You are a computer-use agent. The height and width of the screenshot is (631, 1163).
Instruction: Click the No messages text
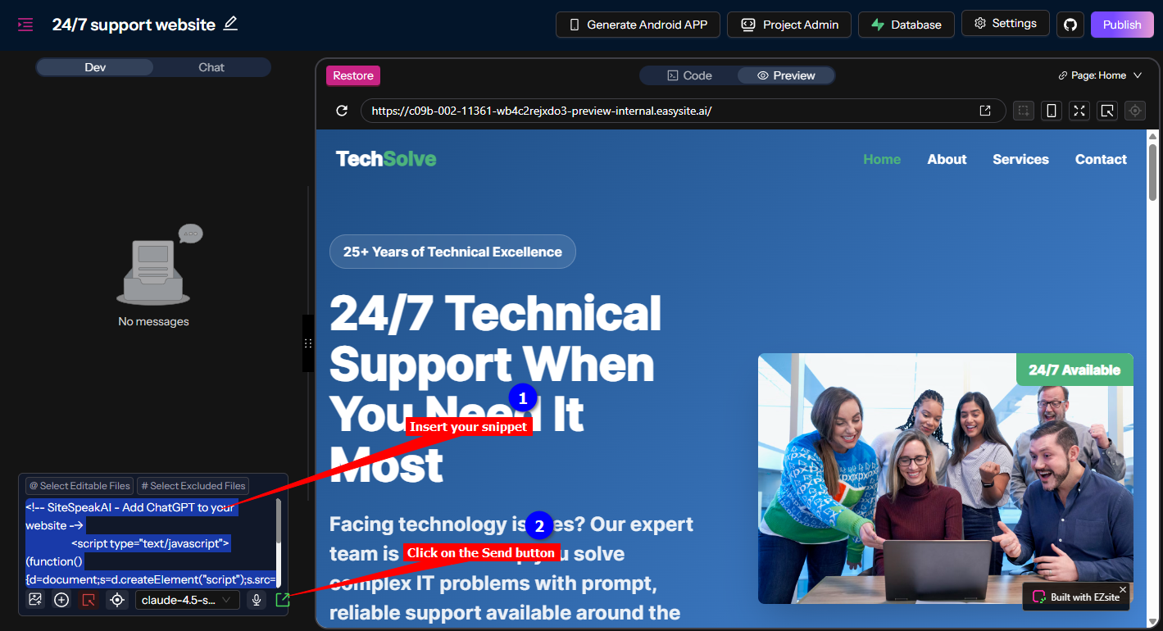pyautogui.click(x=153, y=321)
